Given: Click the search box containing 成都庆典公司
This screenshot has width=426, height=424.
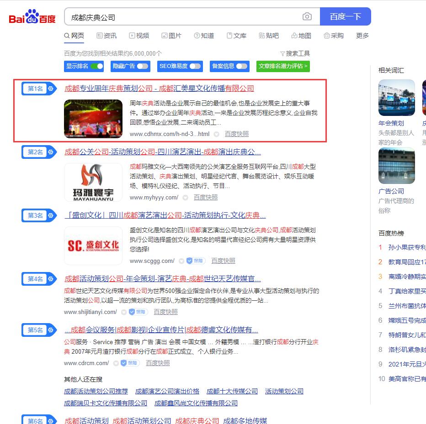Looking at the screenshot, I should (x=183, y=17).
